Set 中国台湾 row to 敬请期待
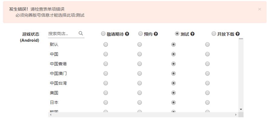 coord(106,83)
